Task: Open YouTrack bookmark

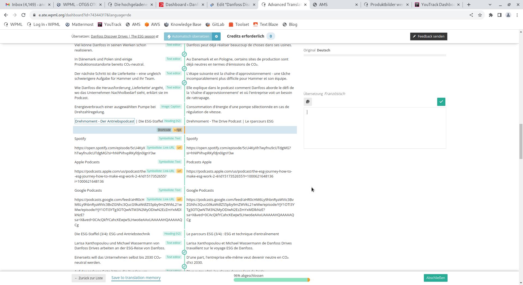Action: [110, 24]
